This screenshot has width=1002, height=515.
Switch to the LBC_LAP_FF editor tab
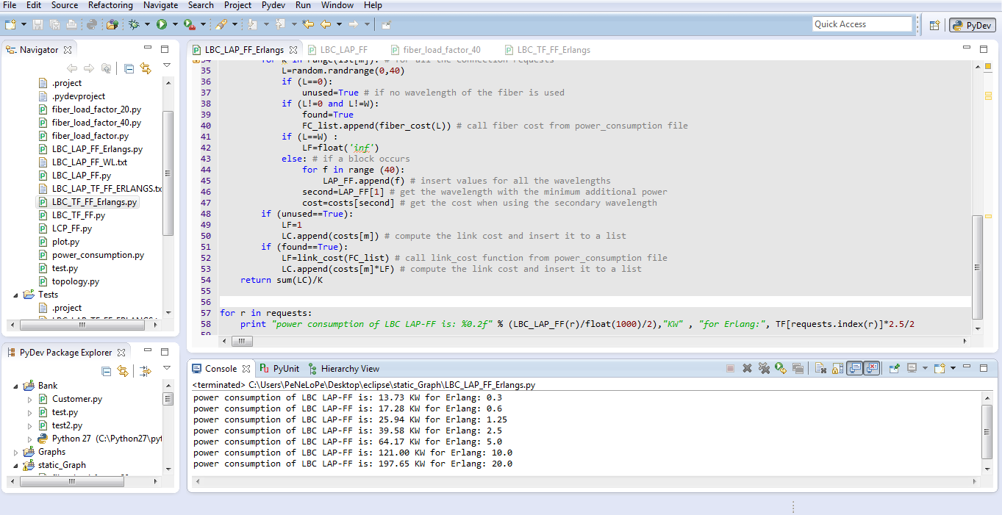click(344, 50)
